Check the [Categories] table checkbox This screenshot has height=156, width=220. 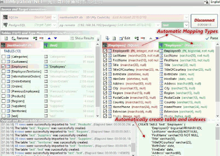(x=3, y=56)
